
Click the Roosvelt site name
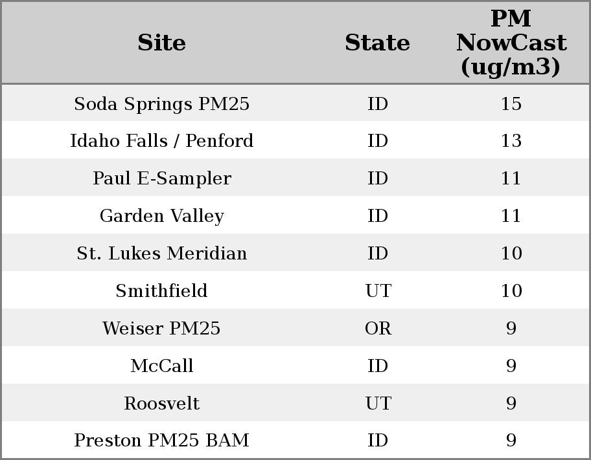[161, 404]
